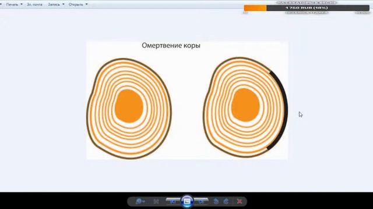373x209 pixels.
Task: Show image at actual size
Action: click(x=156, y=201)
